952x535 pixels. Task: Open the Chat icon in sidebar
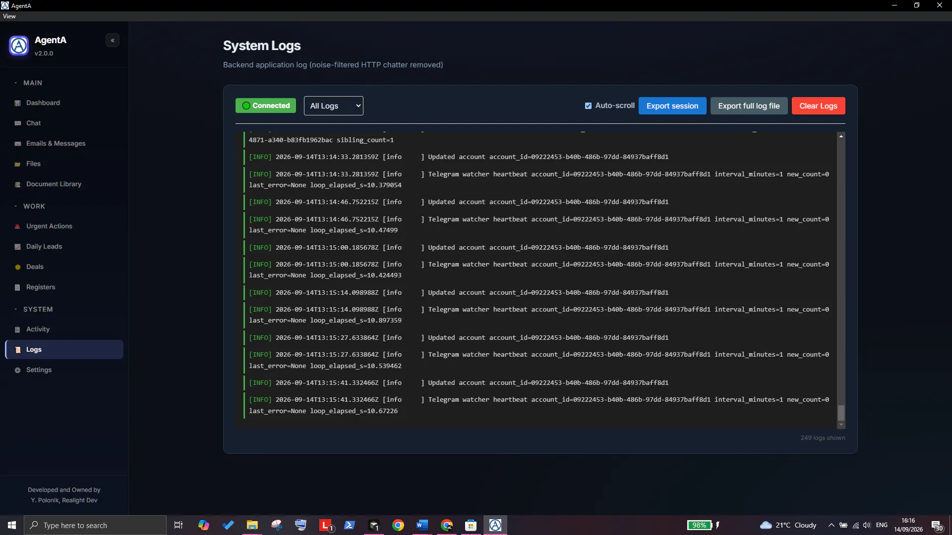click(18, 123)
